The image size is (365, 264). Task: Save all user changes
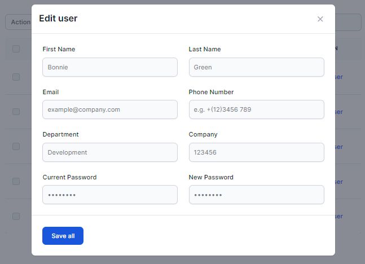tap(63, 236)
